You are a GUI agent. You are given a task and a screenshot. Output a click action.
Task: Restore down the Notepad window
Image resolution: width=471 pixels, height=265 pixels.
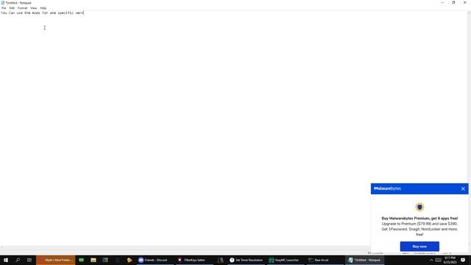pos(453,3)
